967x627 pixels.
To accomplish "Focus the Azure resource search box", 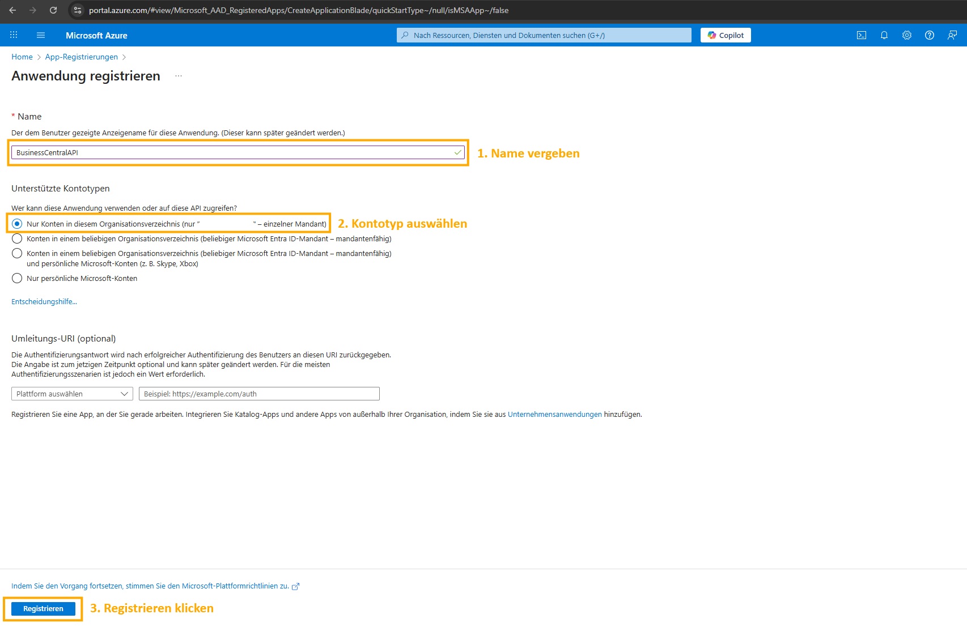I will coord(544,35).
